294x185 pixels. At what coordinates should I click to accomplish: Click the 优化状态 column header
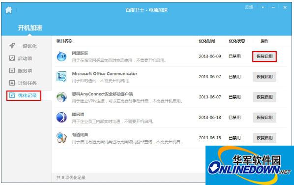(x=237, y=41)
